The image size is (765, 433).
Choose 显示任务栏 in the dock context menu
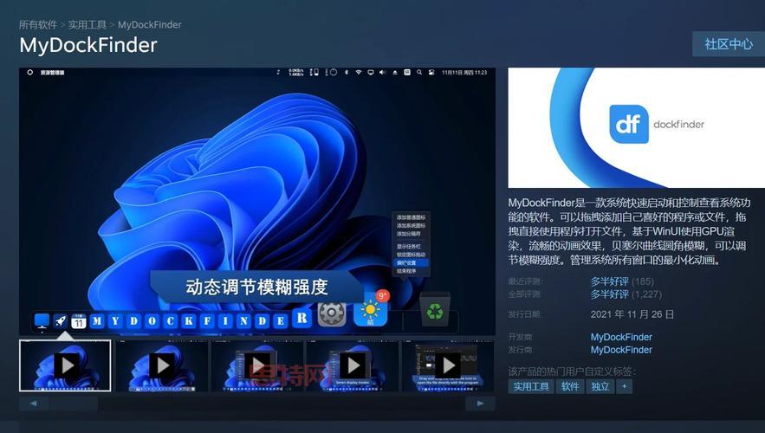[x=409, y=247]
